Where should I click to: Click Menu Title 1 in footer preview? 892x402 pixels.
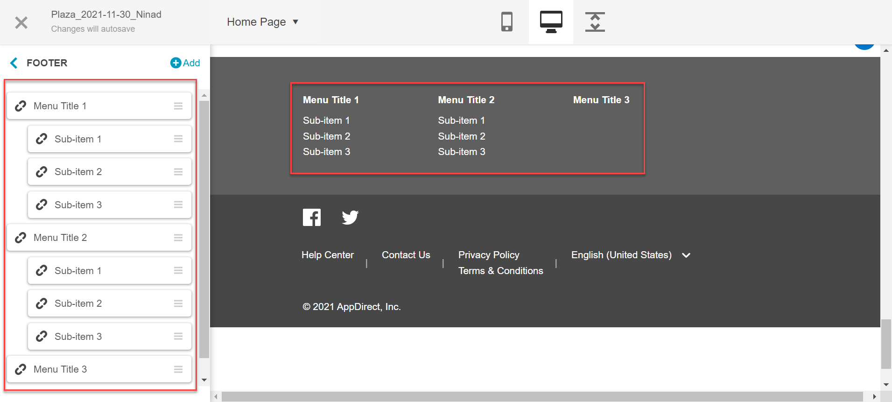tap(331, 100)
